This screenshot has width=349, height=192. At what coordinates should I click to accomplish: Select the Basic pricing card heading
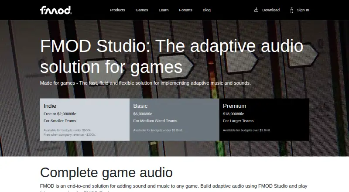(x=140, y=106)
